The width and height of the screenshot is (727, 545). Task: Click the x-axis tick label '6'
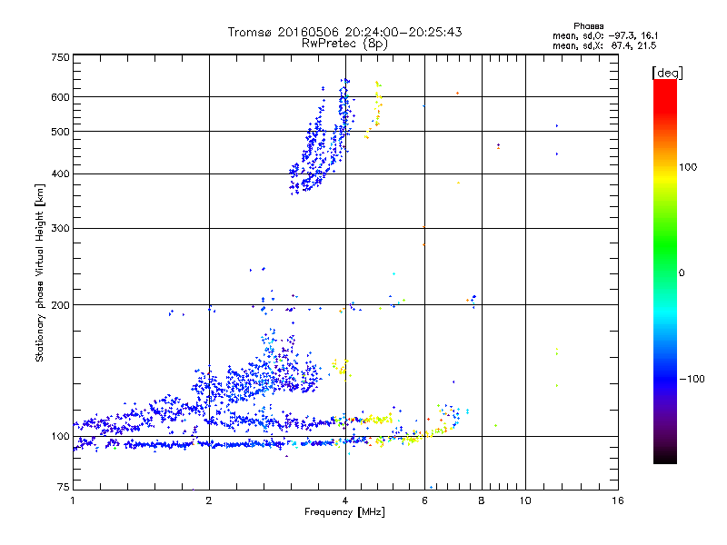424,500
